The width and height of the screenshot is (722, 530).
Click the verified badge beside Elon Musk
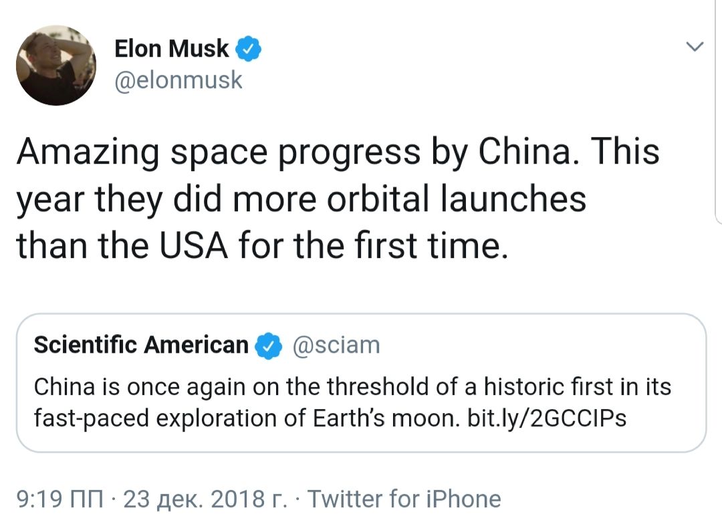pyautogui.click(x=249, y=49)
